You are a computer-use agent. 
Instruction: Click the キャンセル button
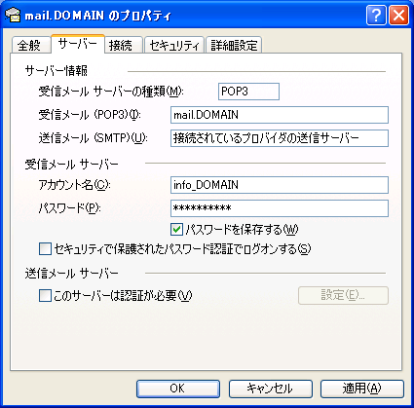tap(270, 389)
